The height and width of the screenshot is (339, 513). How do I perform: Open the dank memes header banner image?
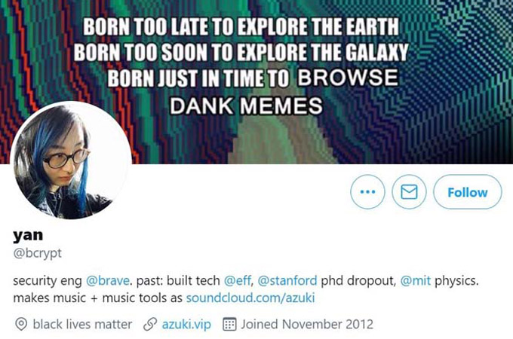point(256,81)
